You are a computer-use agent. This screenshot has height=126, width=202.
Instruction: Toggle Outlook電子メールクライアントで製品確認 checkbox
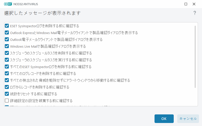coord(7,39)
